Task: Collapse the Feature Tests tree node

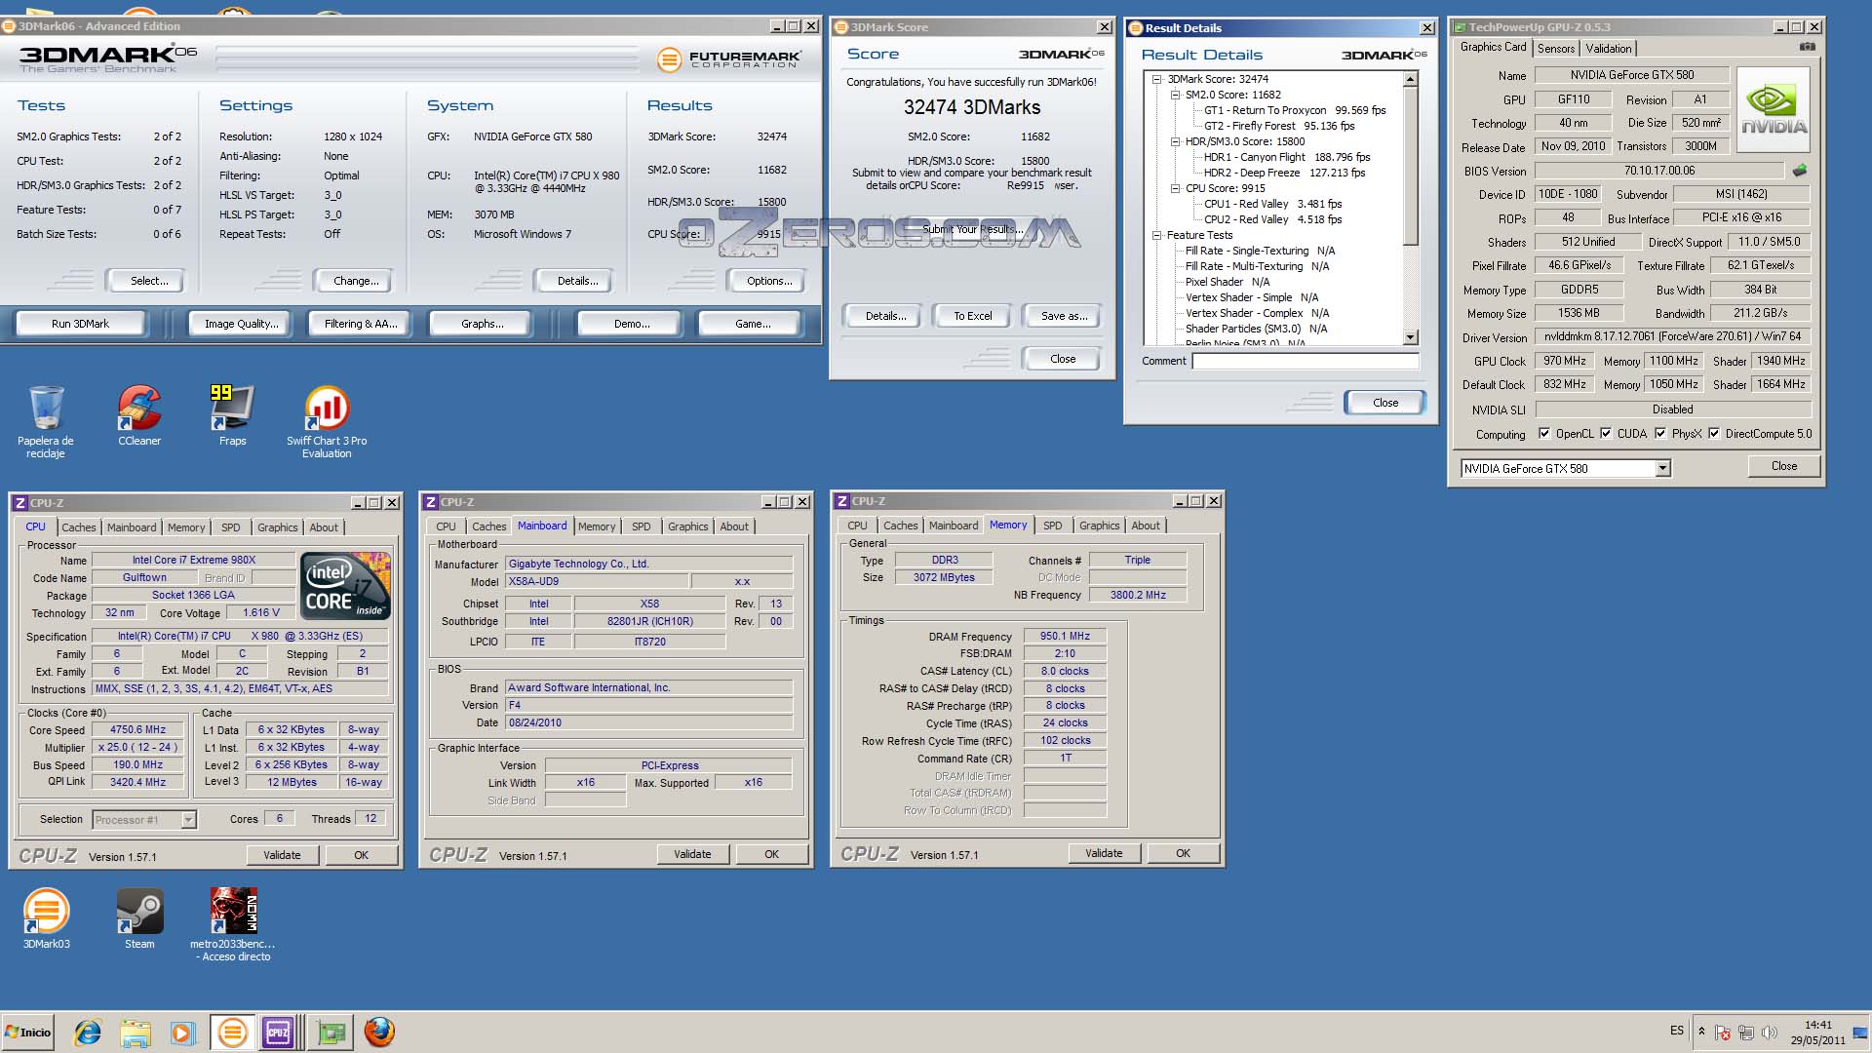Action: coord(1157,235)
